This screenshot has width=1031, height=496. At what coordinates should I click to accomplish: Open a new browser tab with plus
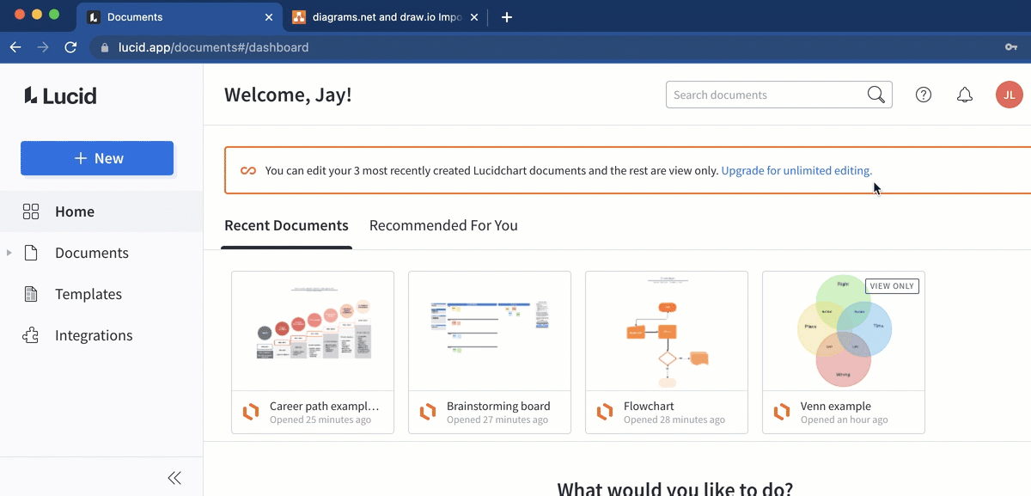pyautogui.click(x=507, y=17)
